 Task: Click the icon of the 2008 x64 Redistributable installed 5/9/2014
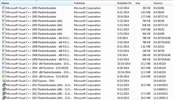(4, 38)
